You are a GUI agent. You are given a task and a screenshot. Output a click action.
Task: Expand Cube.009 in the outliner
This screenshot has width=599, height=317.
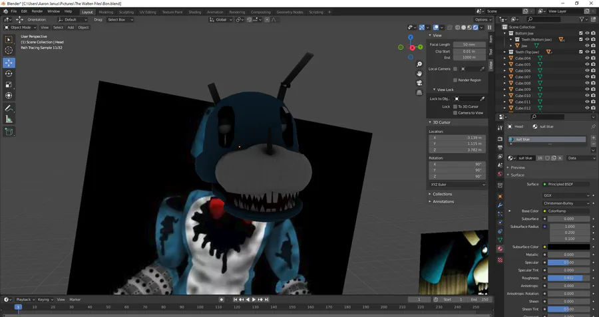(x=504, y=90)
